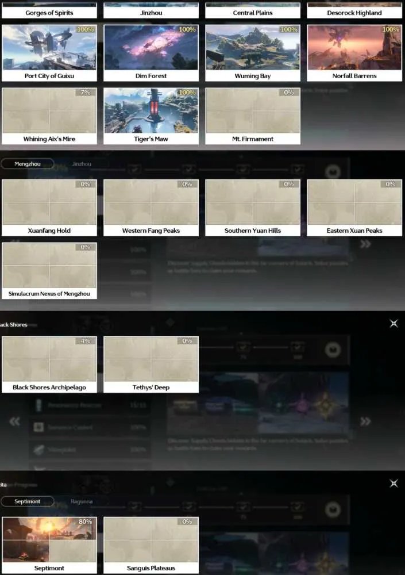The height and width of the screenshot is (575, 405).
Task: Open the Tethys' Deep area card
Action: coord(151,365)
